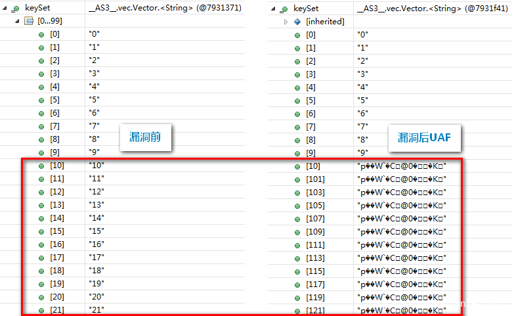
Task: Select the [107] index label
Action: [315, 219]
